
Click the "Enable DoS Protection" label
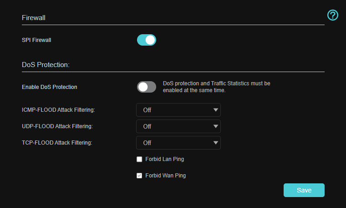50,87
